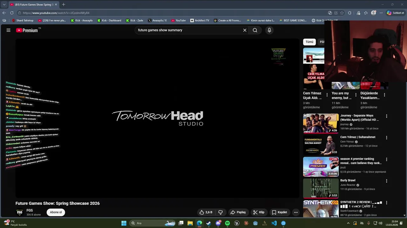Image resolution: width=407 pixels, height=228 pixels.
Task: Switch to Edge on the taskbar
Action: 199,223
